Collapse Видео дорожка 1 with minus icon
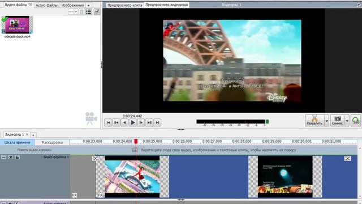Viewport: 362px width, 204px height. [4, 158]
